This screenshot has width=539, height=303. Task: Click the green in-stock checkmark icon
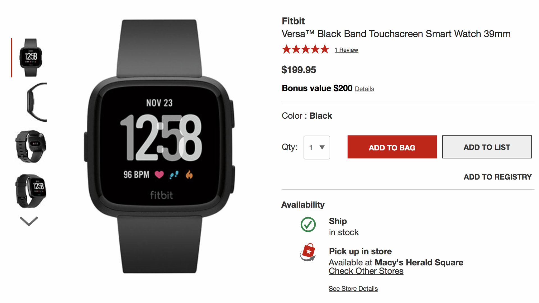click(308, 224)
